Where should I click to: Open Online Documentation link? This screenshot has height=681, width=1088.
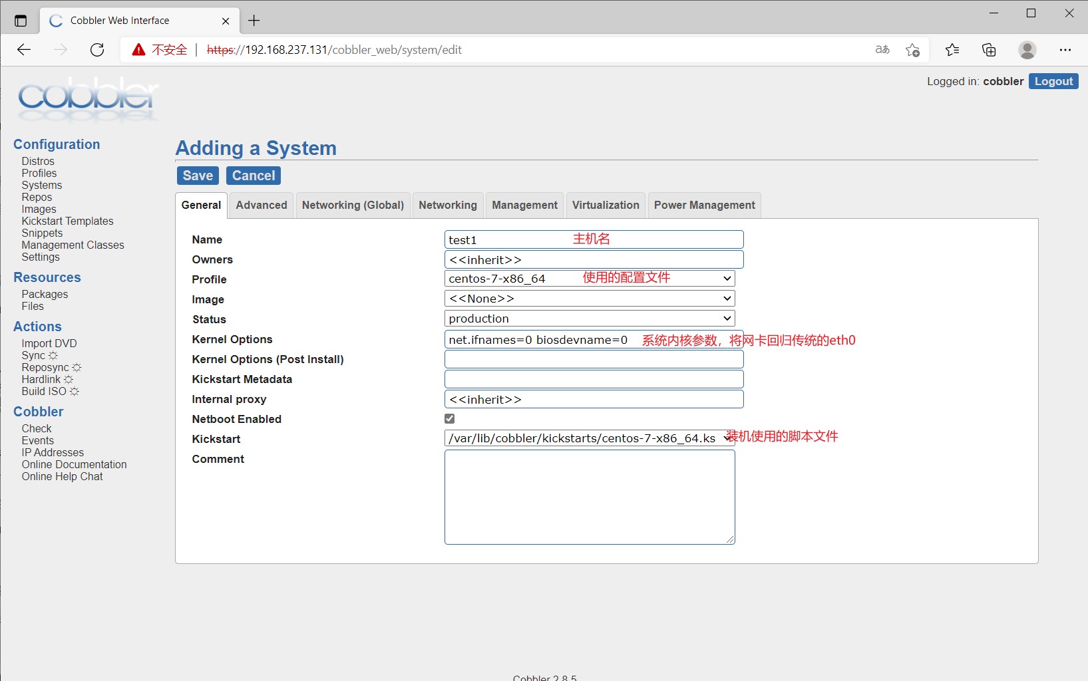pos(74,465)
